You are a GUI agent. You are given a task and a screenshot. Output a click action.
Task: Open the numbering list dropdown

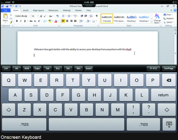coord(72,16)
